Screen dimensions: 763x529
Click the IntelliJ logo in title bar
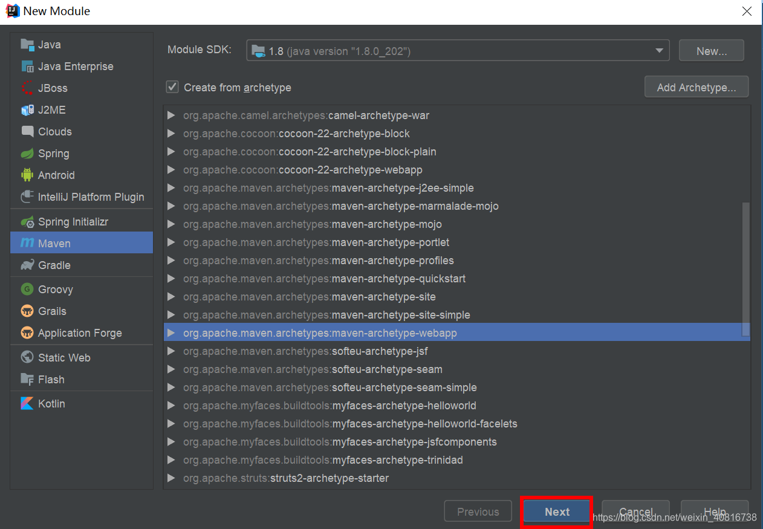coord(12,11)
